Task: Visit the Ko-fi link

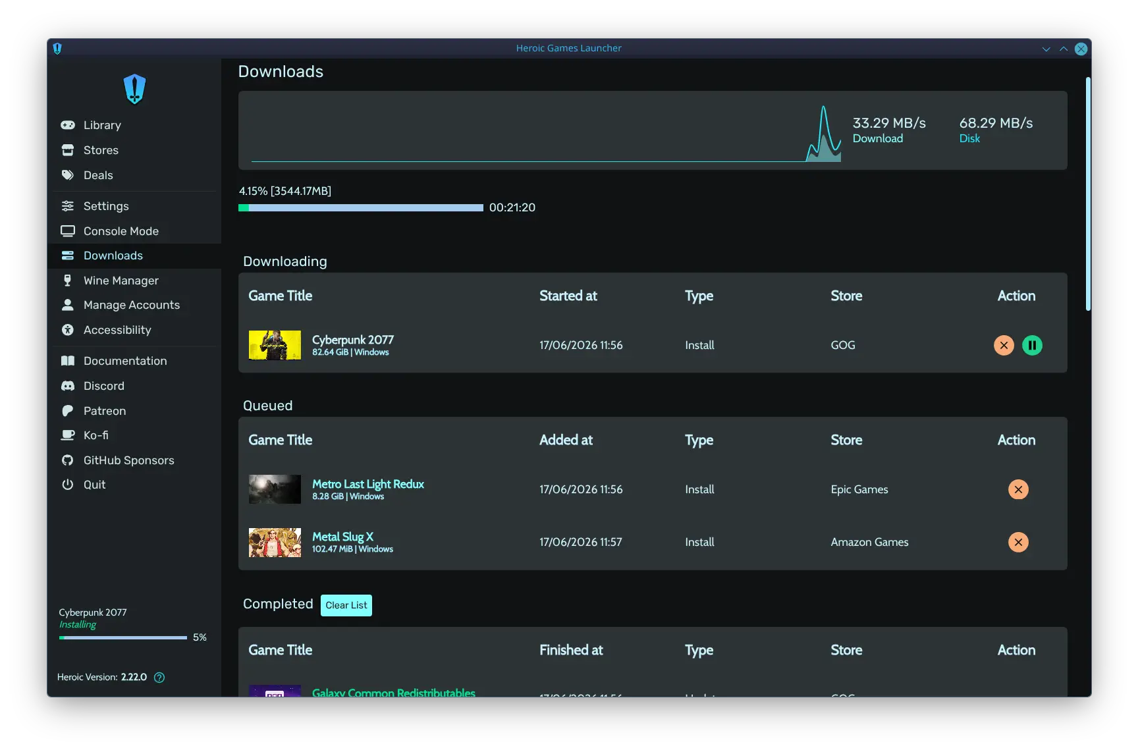Action: pos(134,435)
